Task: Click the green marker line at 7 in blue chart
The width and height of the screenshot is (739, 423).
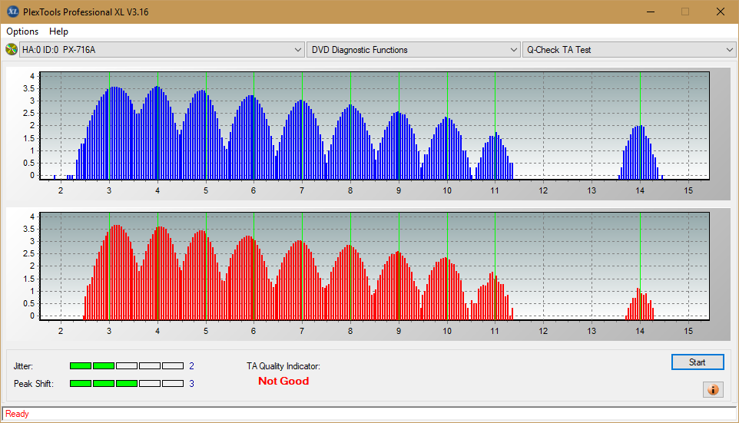Action: click(x=302, y=126)
